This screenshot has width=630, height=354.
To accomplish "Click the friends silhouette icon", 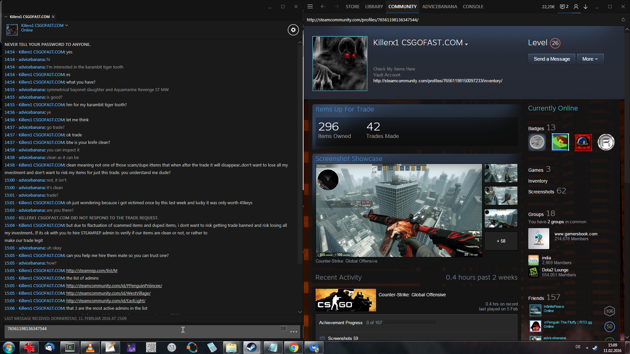I will 576,7.
